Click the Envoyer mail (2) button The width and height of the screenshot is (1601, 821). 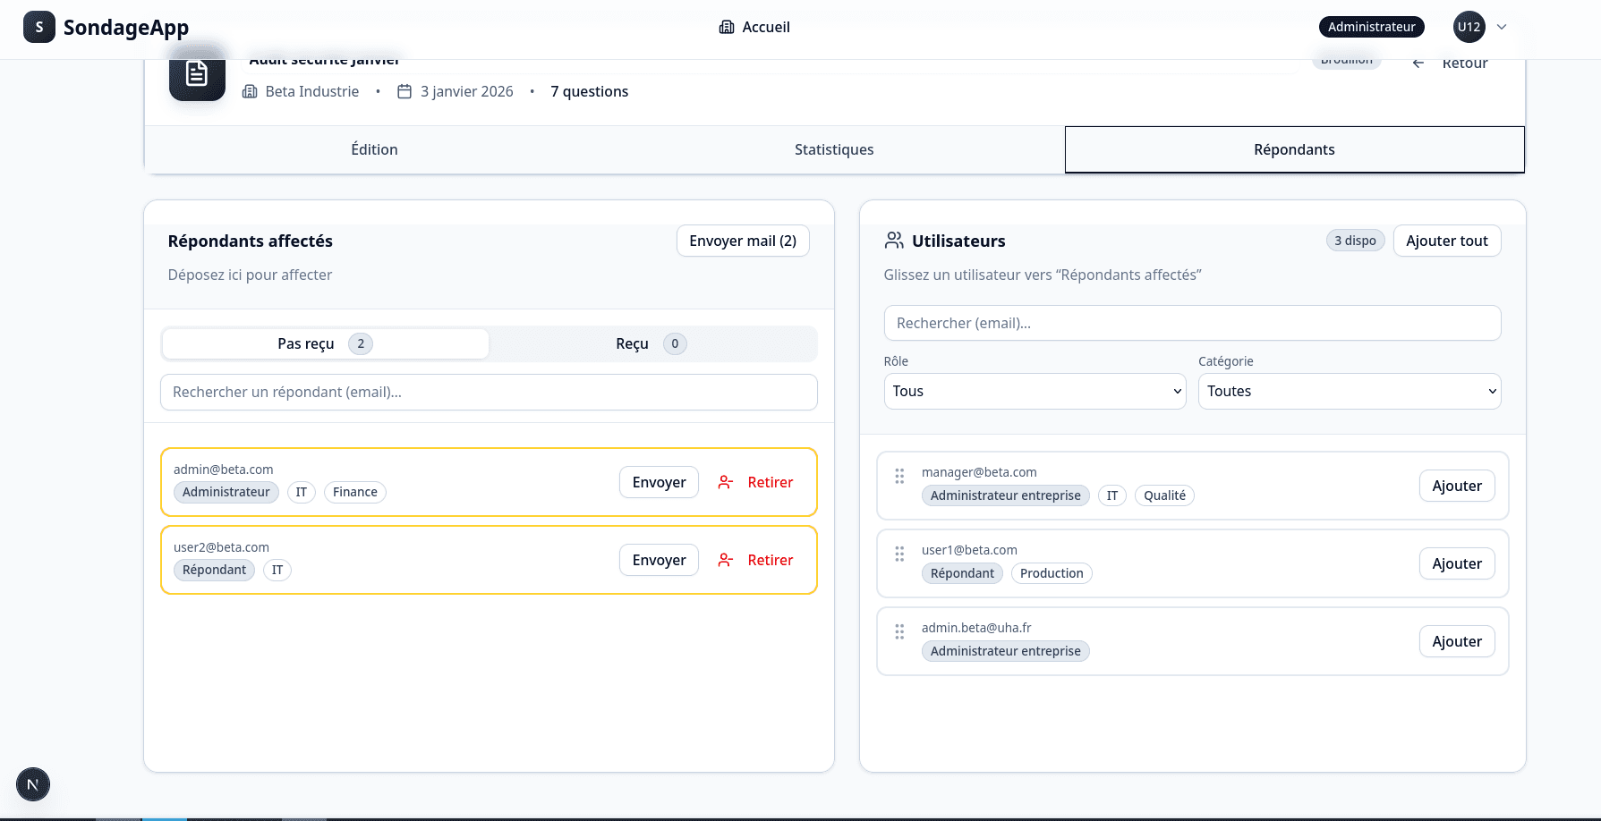pyautogui.click(x=743, y=241)
